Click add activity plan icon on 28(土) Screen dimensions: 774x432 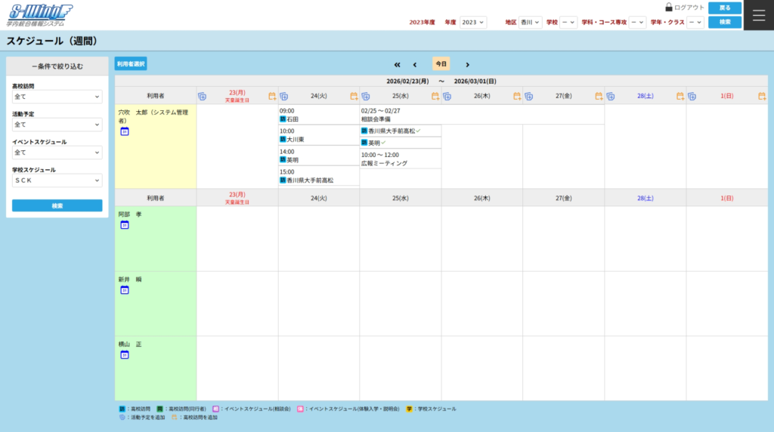[610, 97]
